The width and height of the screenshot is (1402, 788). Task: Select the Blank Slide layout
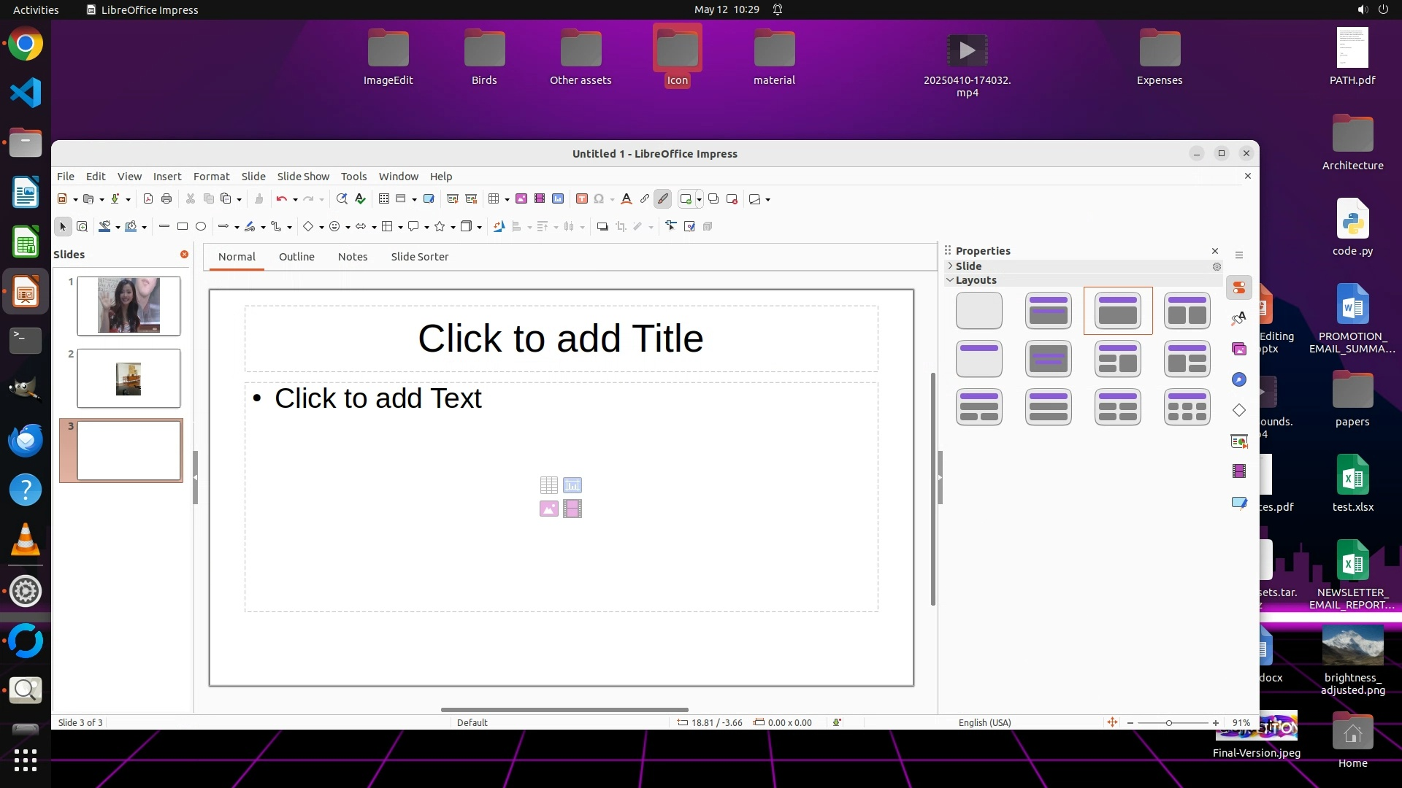978,311
